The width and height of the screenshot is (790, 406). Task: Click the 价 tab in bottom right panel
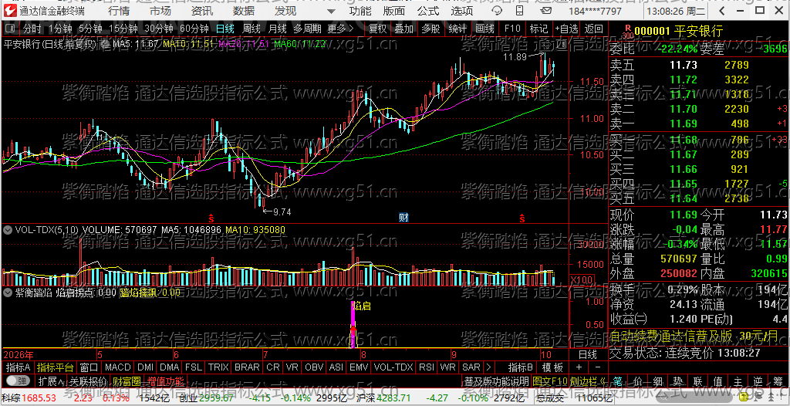tap(638, 381)
